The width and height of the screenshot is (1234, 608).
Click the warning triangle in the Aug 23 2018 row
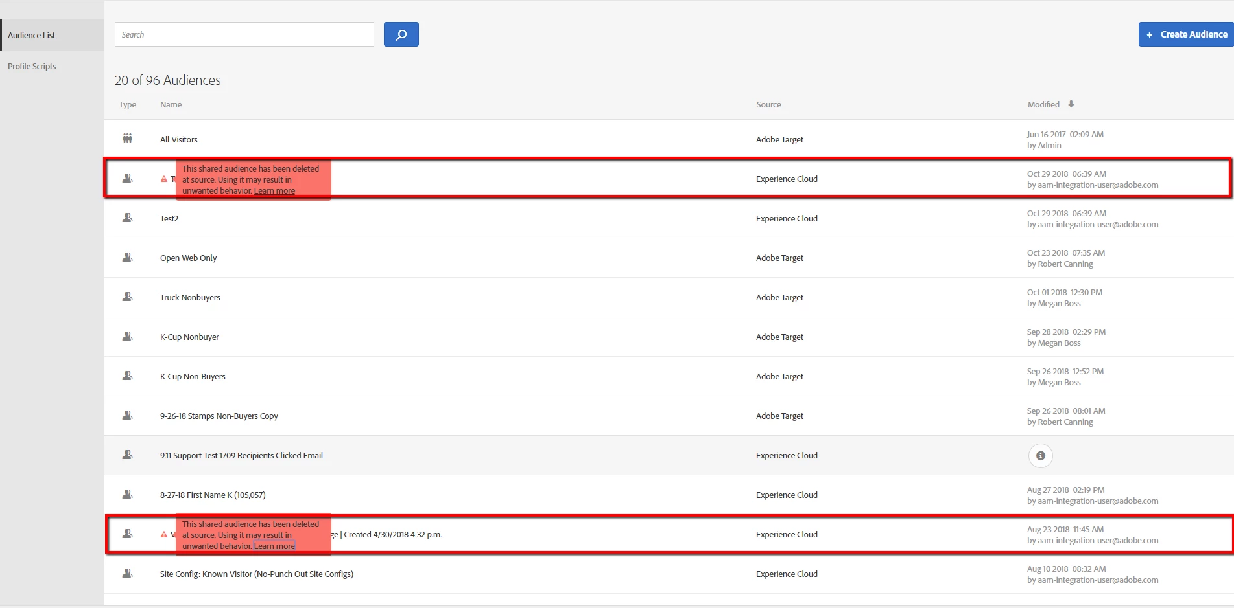click(x=164, y=535)
